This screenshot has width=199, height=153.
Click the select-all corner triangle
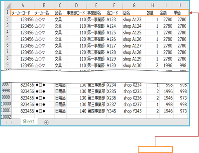(8, 6)
